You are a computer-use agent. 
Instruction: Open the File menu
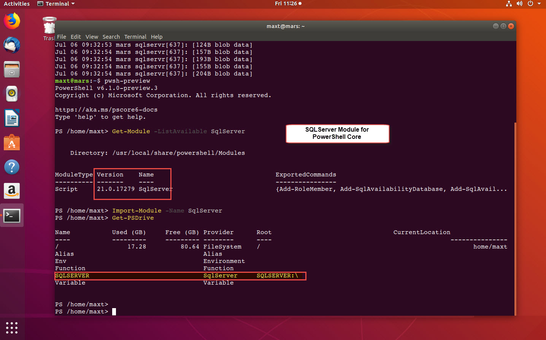[62, 37]
